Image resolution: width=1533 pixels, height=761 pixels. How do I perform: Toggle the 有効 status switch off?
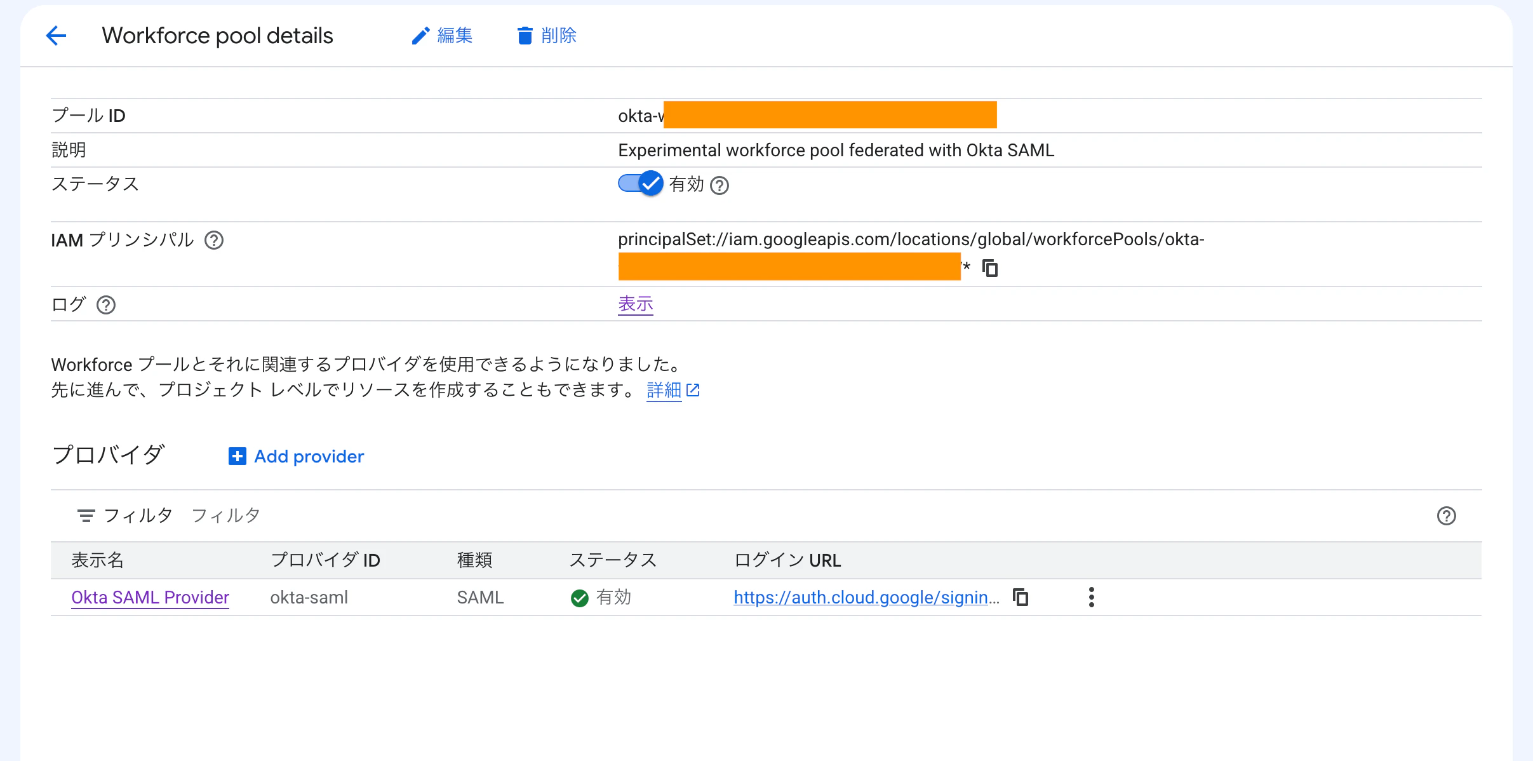click(640, 184)
